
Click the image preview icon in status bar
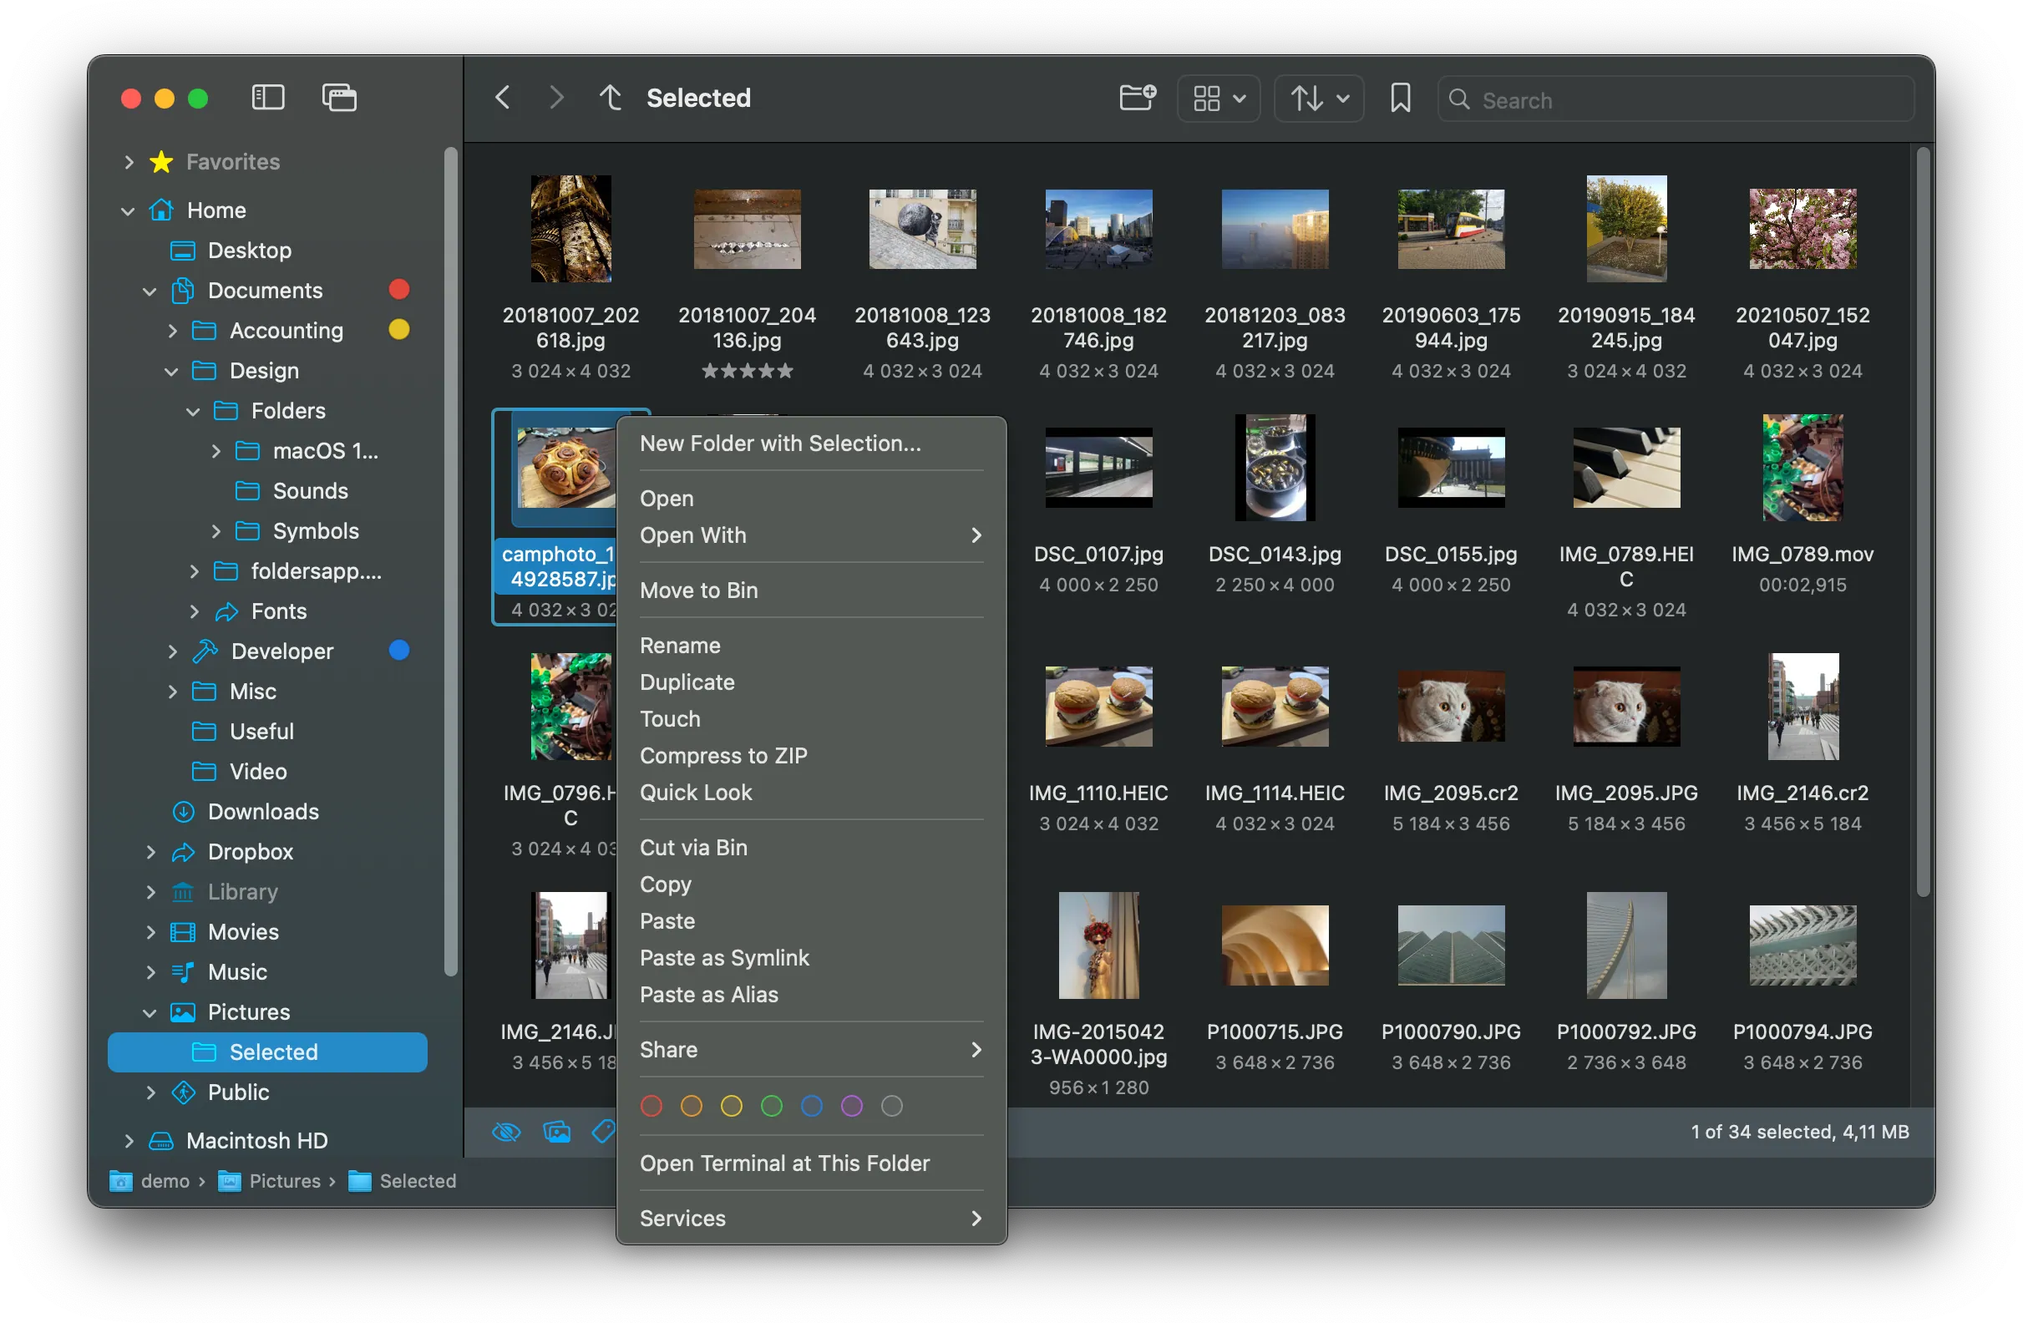(x=557, y=1131)
